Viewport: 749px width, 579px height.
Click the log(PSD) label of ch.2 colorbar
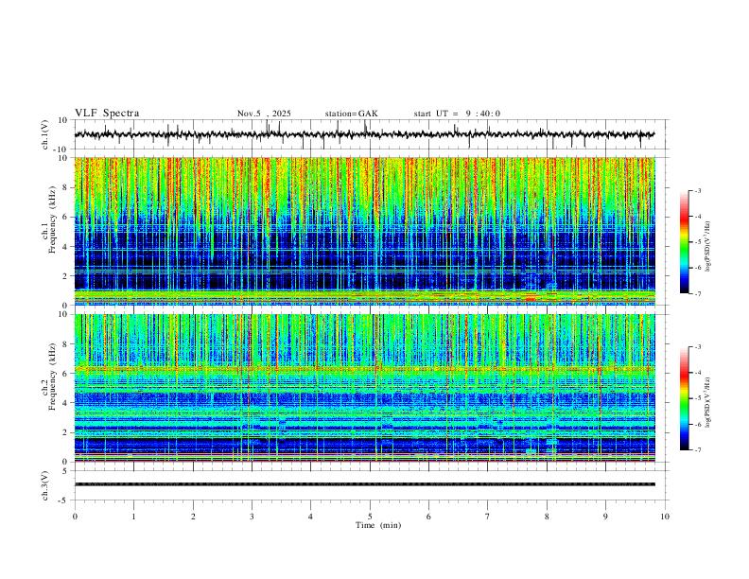(708, 402)
